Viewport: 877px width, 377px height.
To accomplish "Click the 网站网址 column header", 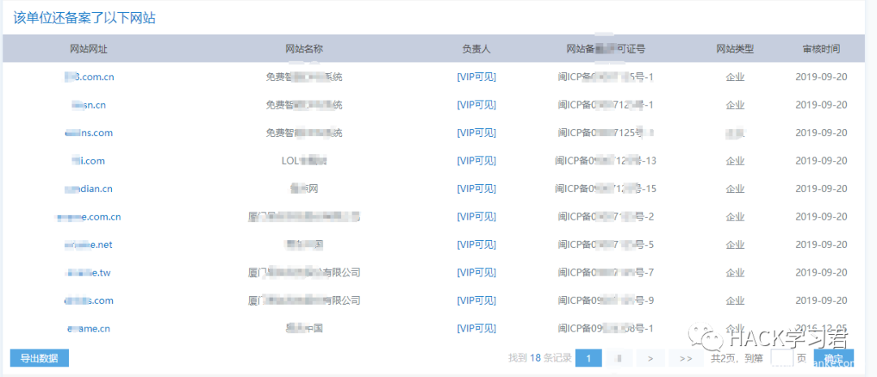I will point(89,49).
